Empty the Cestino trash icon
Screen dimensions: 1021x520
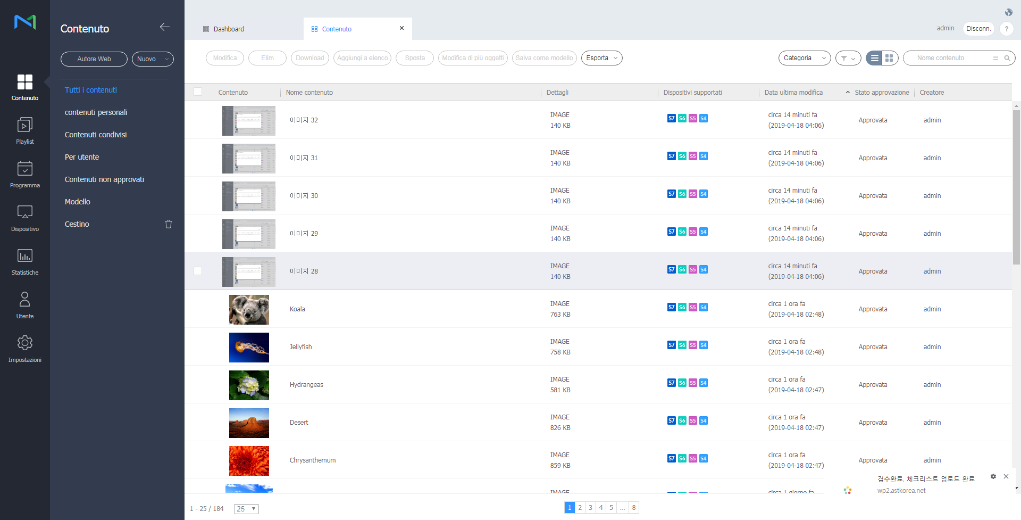pos(169,224)
